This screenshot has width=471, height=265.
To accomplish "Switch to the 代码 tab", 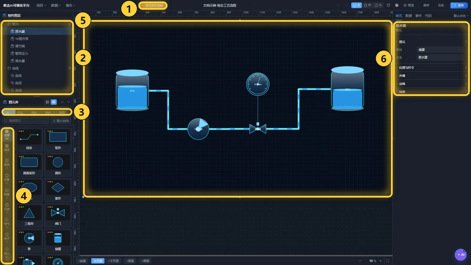I will point(428,16).
